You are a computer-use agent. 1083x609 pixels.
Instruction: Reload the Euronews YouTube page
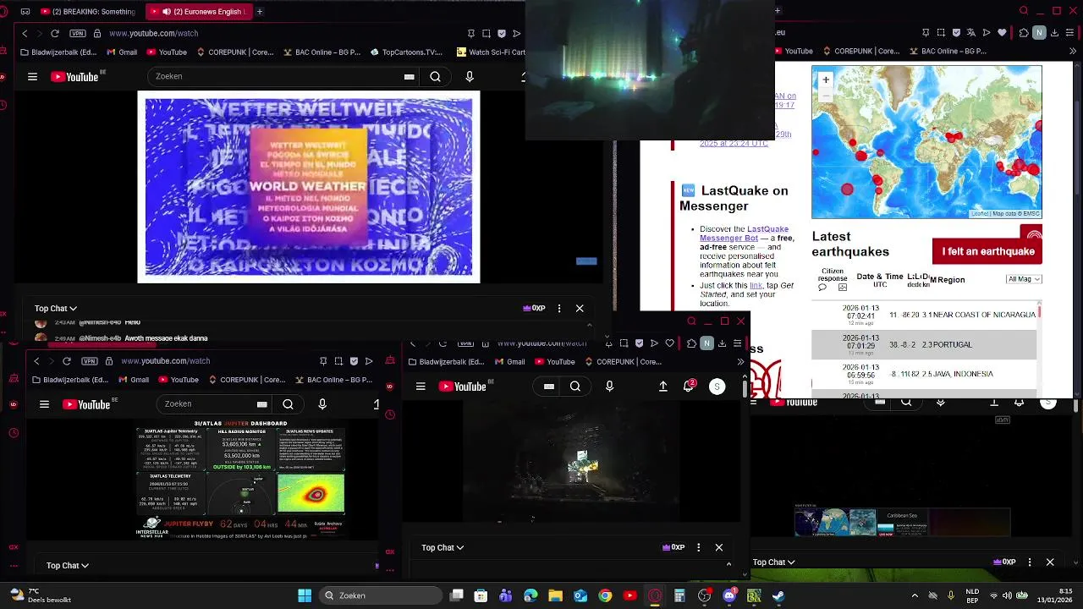pos(55,33)
